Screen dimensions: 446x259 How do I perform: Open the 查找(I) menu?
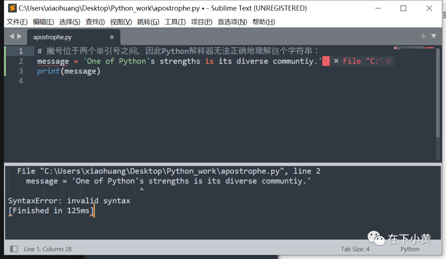(x=95, y=22)
